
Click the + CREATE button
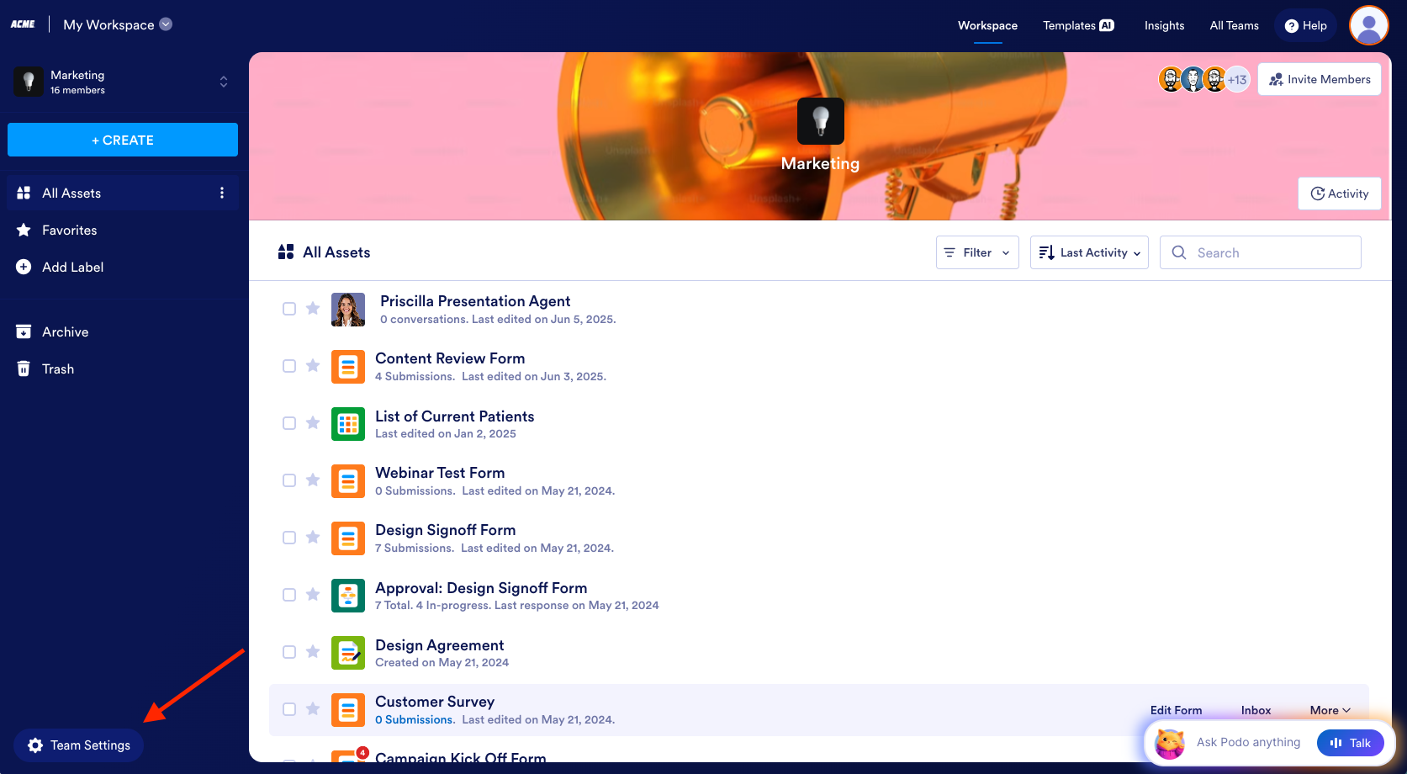[x=123, y=140]
